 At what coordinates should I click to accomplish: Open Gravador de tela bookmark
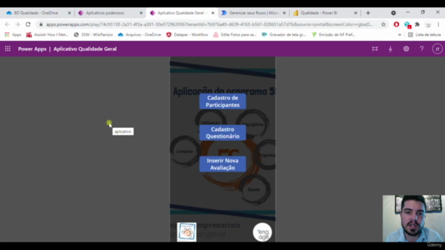[284, 35]
